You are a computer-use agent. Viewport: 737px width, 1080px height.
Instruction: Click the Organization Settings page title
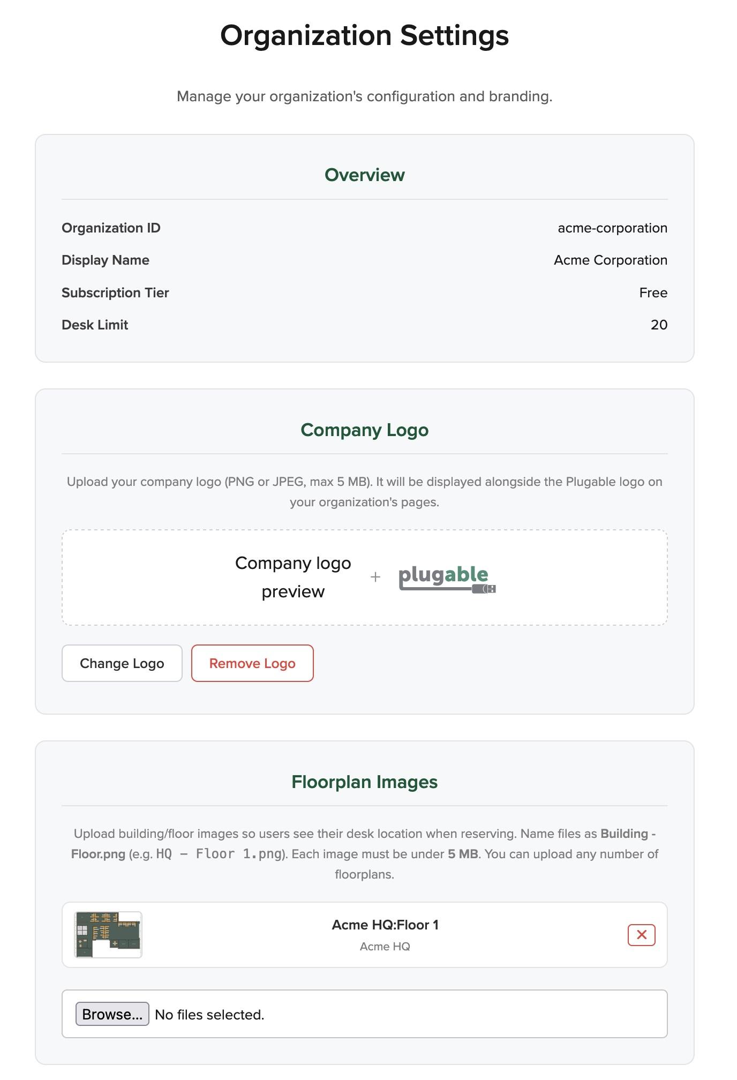click(x=365, y=35)
